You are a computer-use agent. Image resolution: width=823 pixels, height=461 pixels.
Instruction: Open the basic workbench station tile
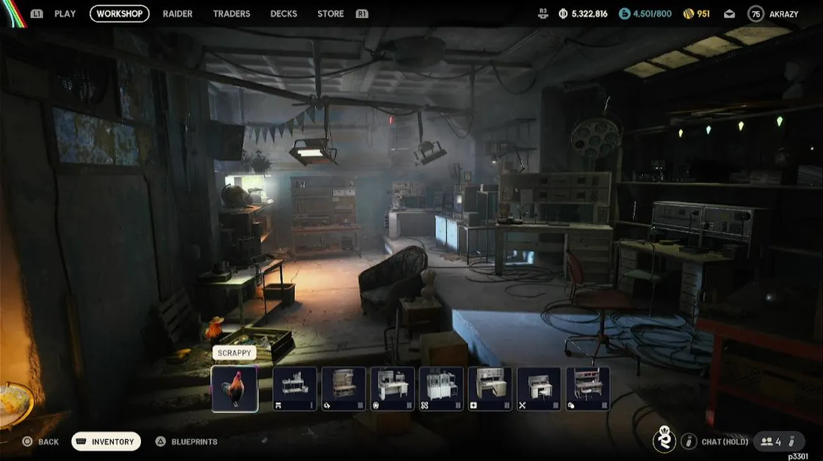[295, 389]
